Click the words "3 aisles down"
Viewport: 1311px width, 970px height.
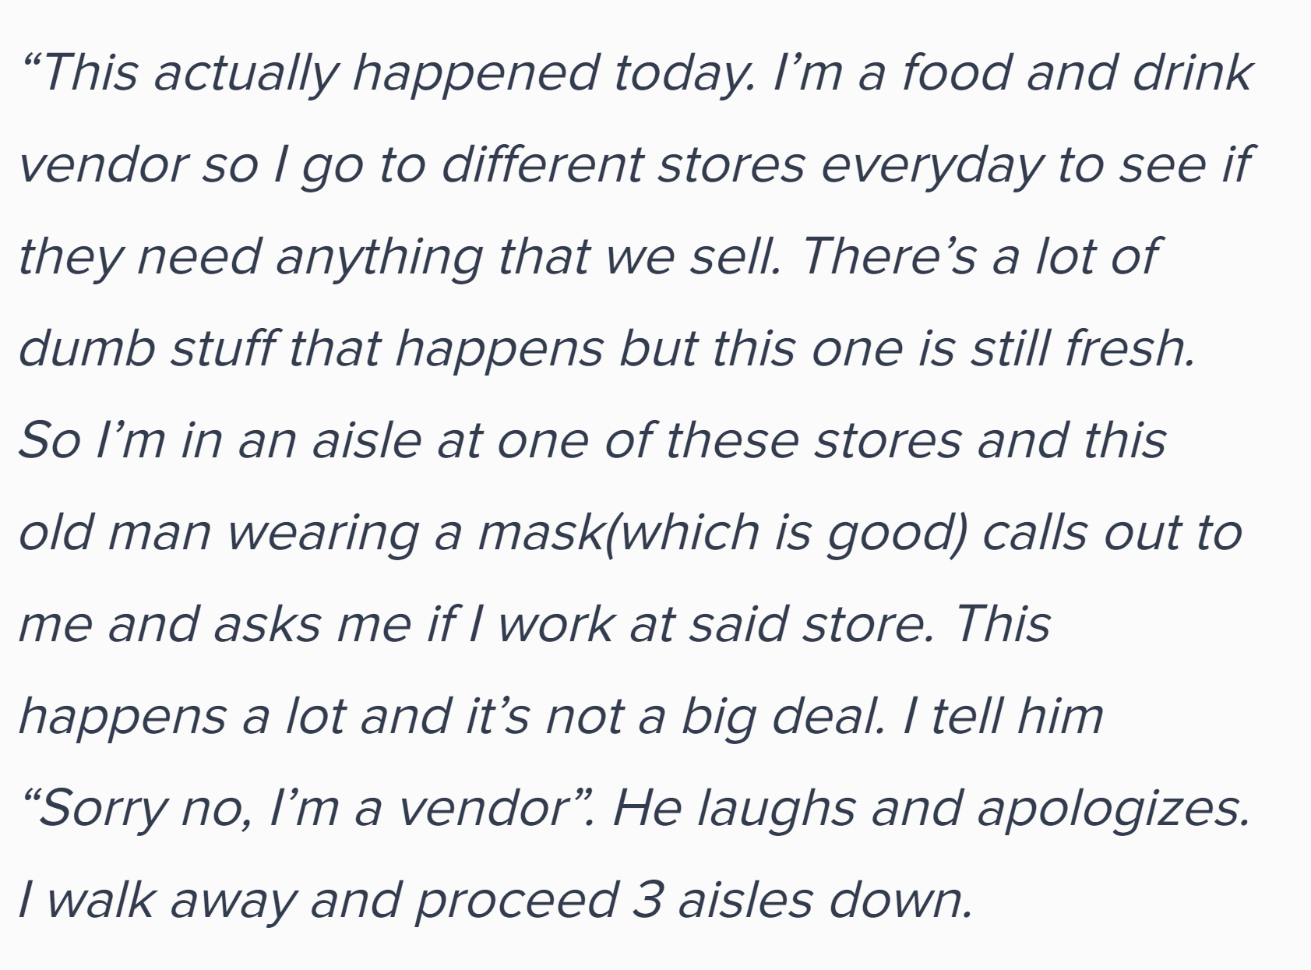[x=795, y=900]
